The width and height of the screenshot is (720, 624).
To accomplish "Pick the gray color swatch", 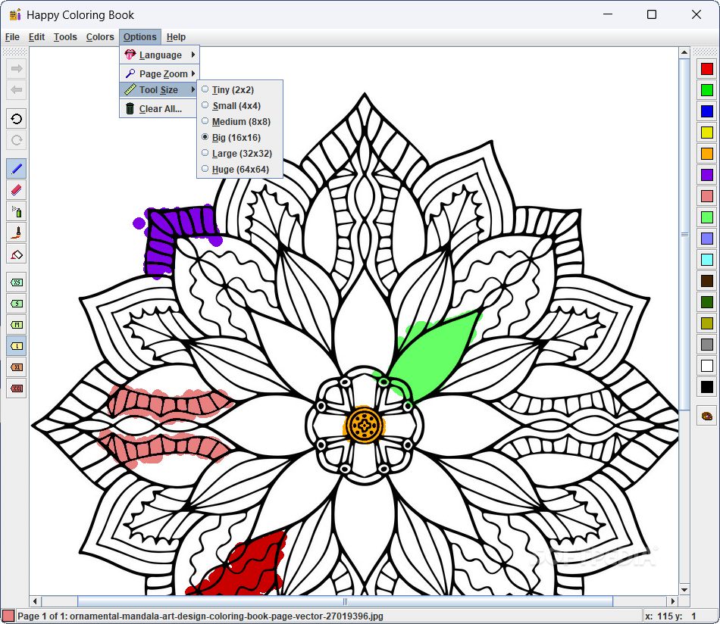I will [x=706, y=344].
